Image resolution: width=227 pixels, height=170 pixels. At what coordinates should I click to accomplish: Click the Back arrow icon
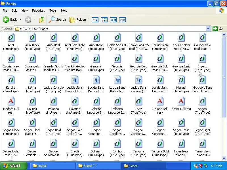6,20
